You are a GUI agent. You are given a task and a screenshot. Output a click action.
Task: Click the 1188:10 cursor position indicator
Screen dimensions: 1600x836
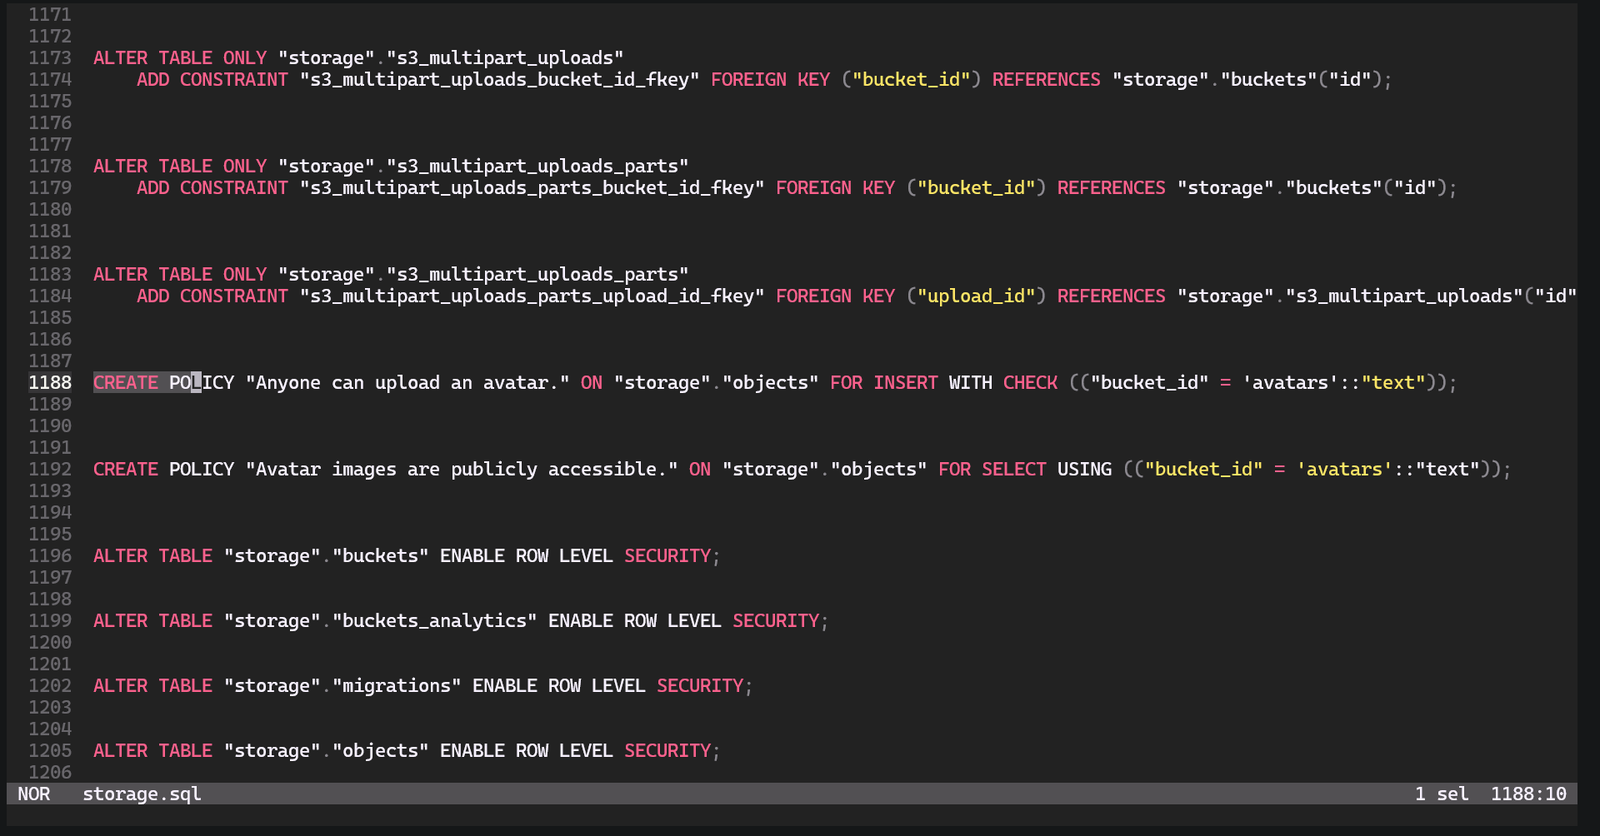pyautogui.click(x=1528, y=794)
